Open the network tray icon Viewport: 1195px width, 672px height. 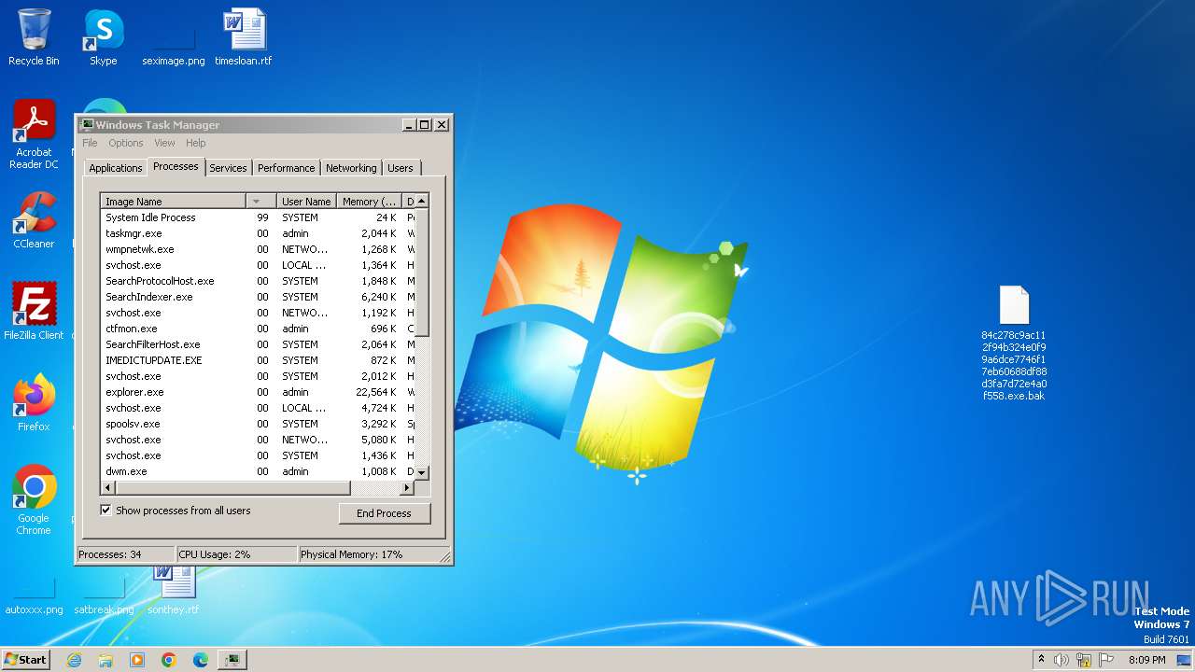(x=1084, y=660)
